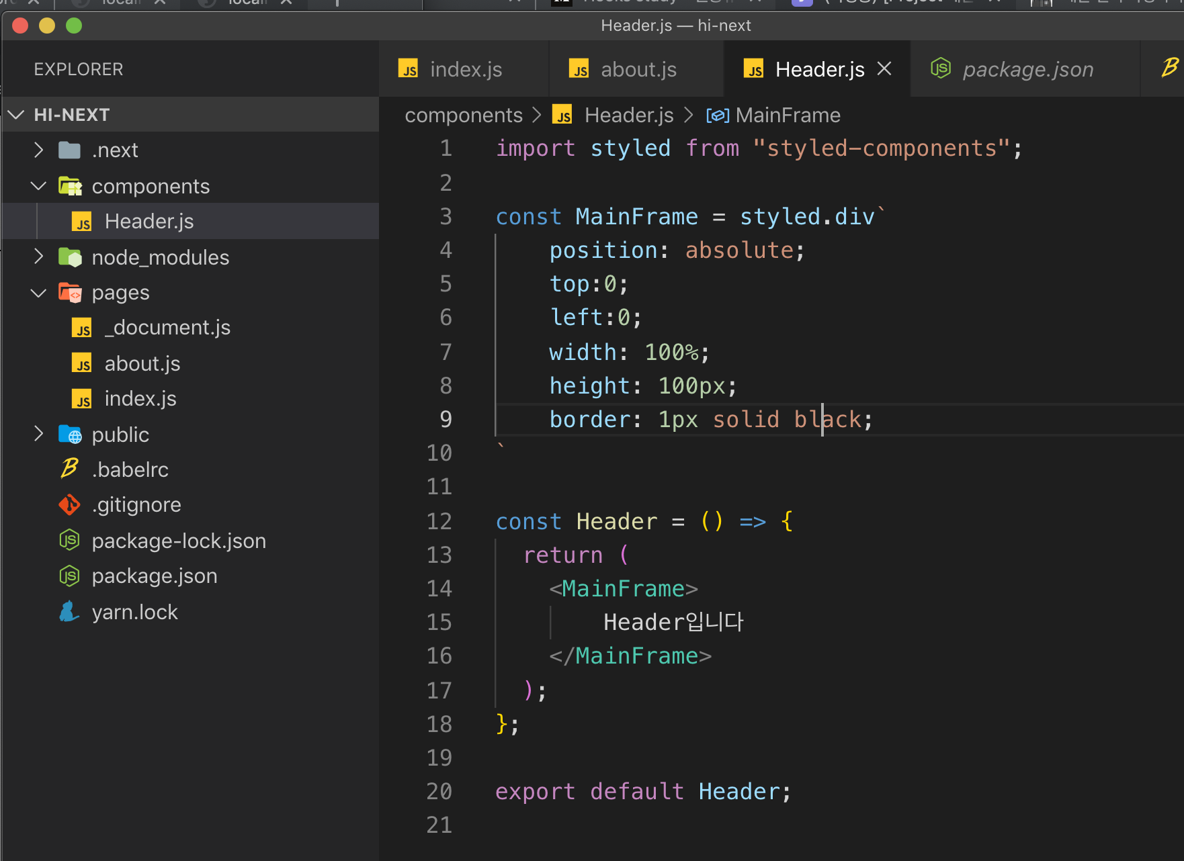The width and height of the screenshot is (1184, 861).
Task: Click the public folder globe icon
Action: pos(70,435)
